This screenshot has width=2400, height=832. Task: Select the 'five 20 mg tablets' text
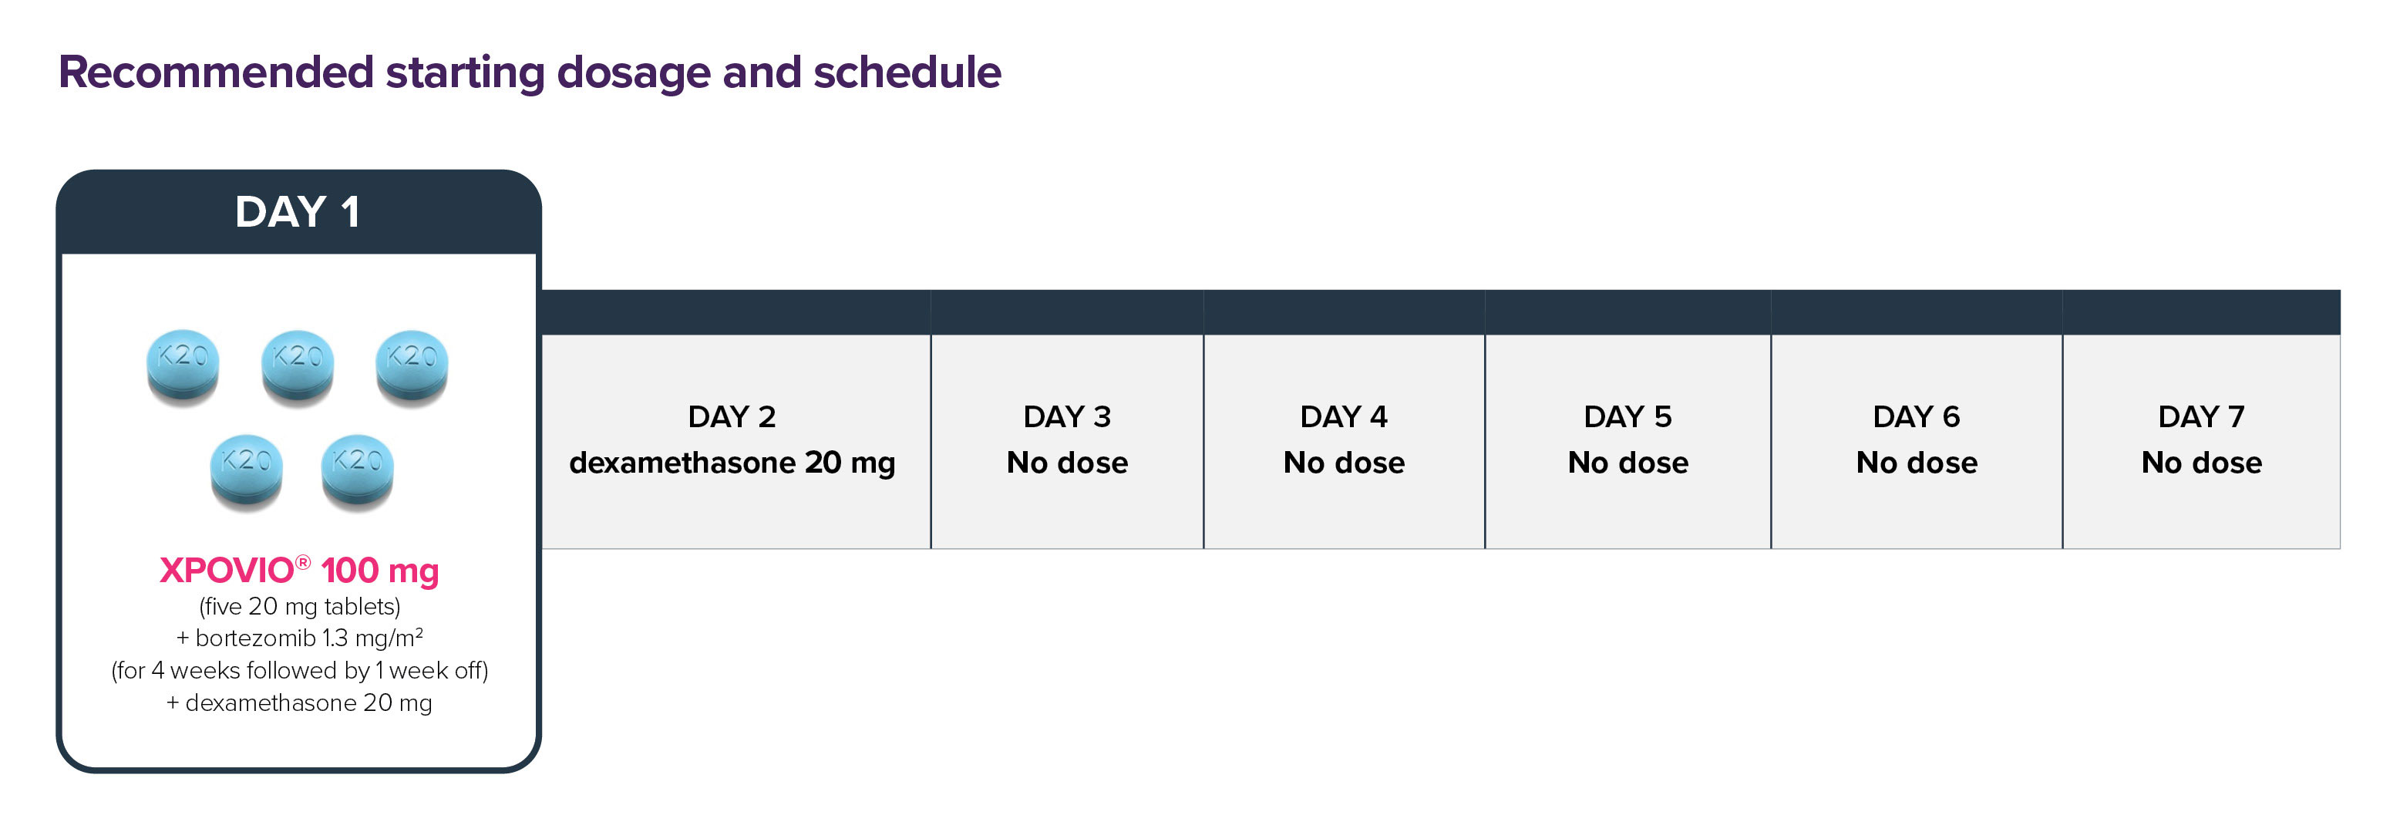(299, 607)
